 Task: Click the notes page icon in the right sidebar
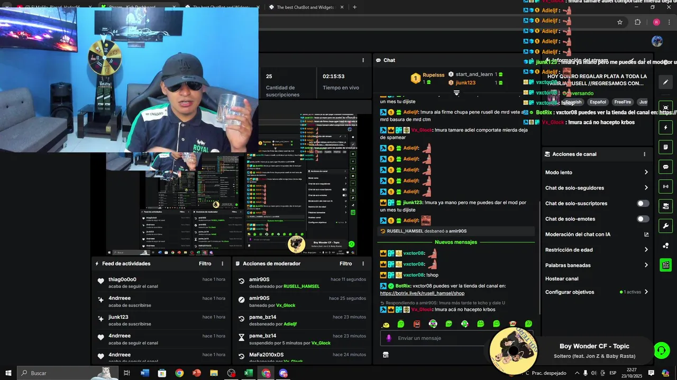(x=665, y=147)
